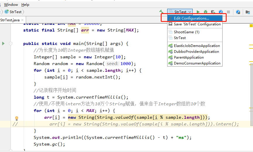Click the currentTimeMillis call in long t line
Viewport: 253px width, 152px height.
98,97
